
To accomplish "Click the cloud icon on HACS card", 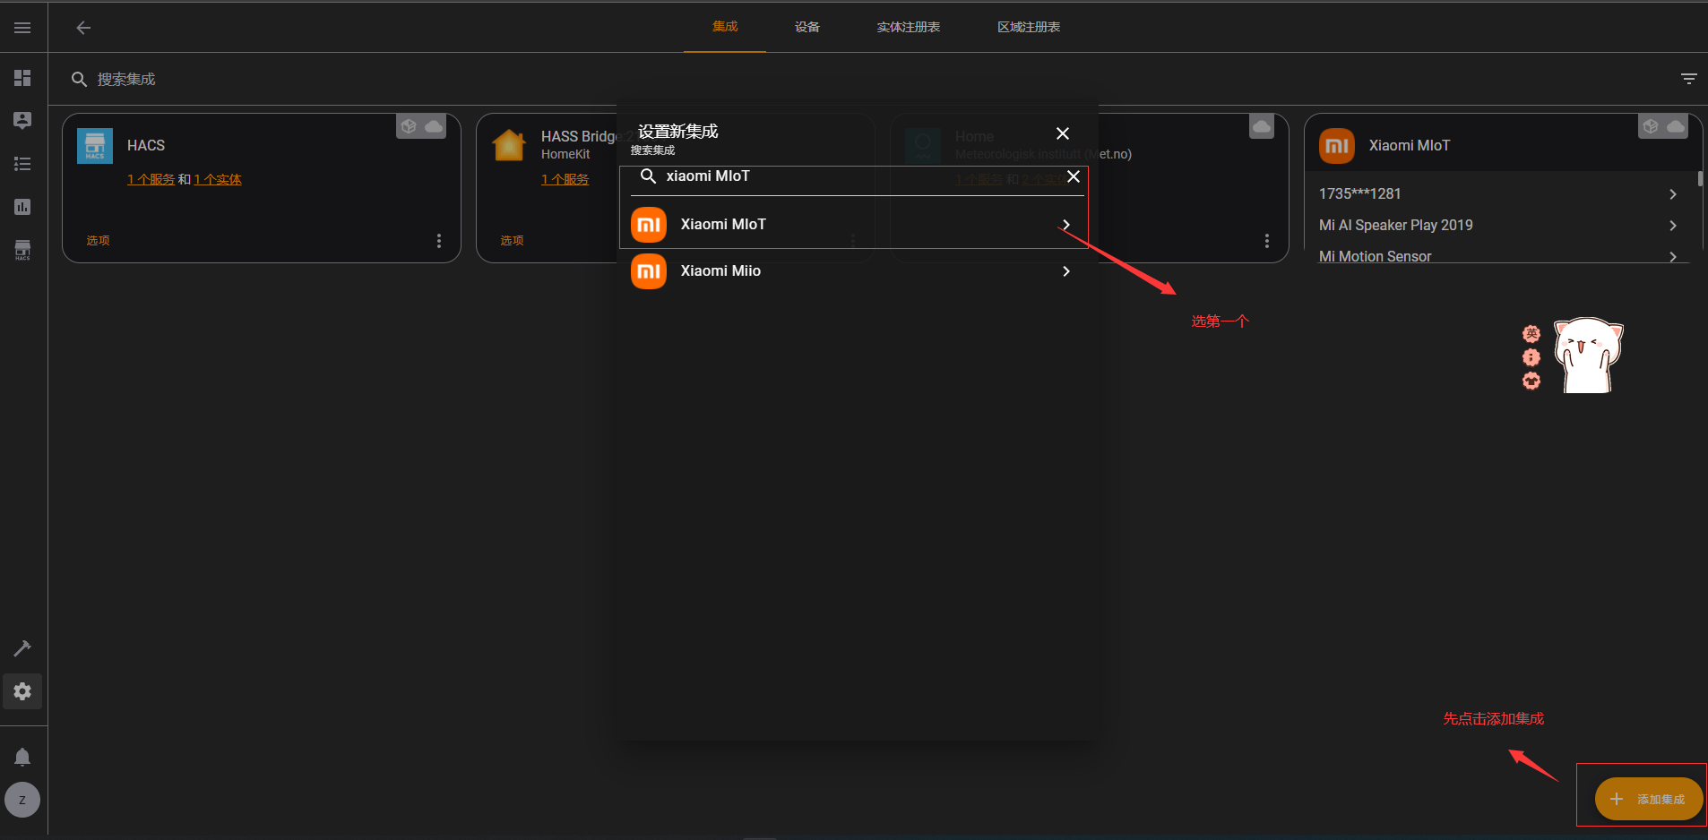I will click(x=434, y=126).
